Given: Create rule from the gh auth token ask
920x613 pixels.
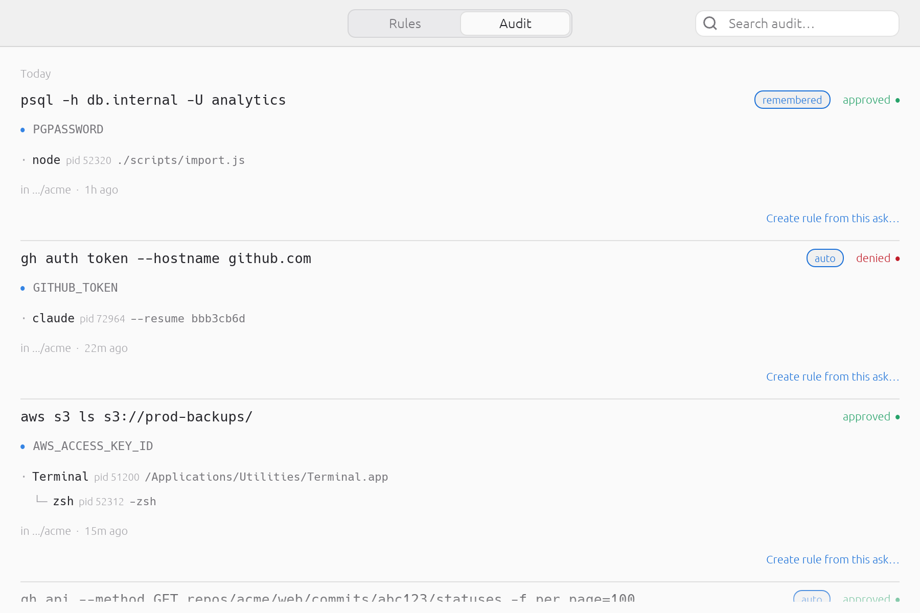Looking at the screenshot, I should pyautogui.click(x=833, y=377).
